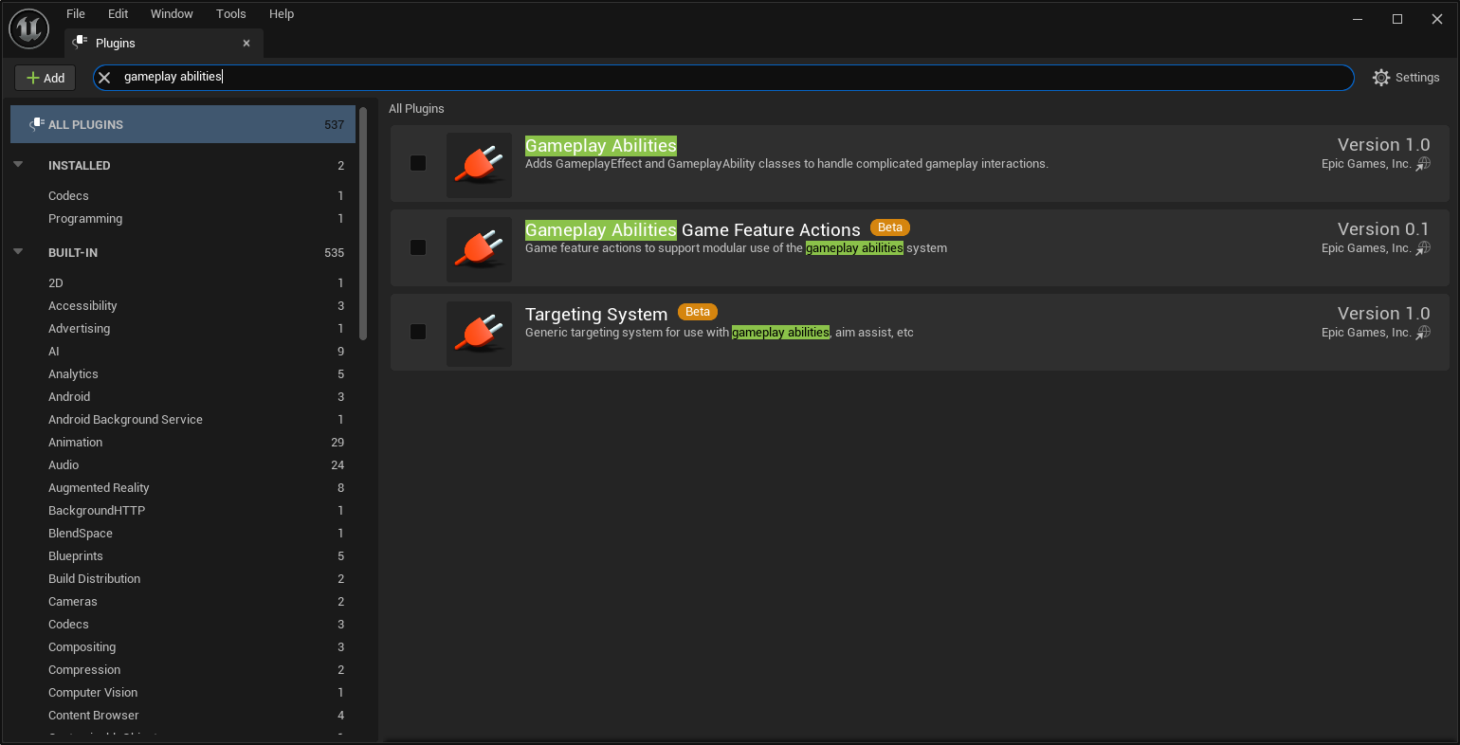Select the BackgroundHTTP category
This screenshot has width=1460, height=745.
tap(183, 510)
